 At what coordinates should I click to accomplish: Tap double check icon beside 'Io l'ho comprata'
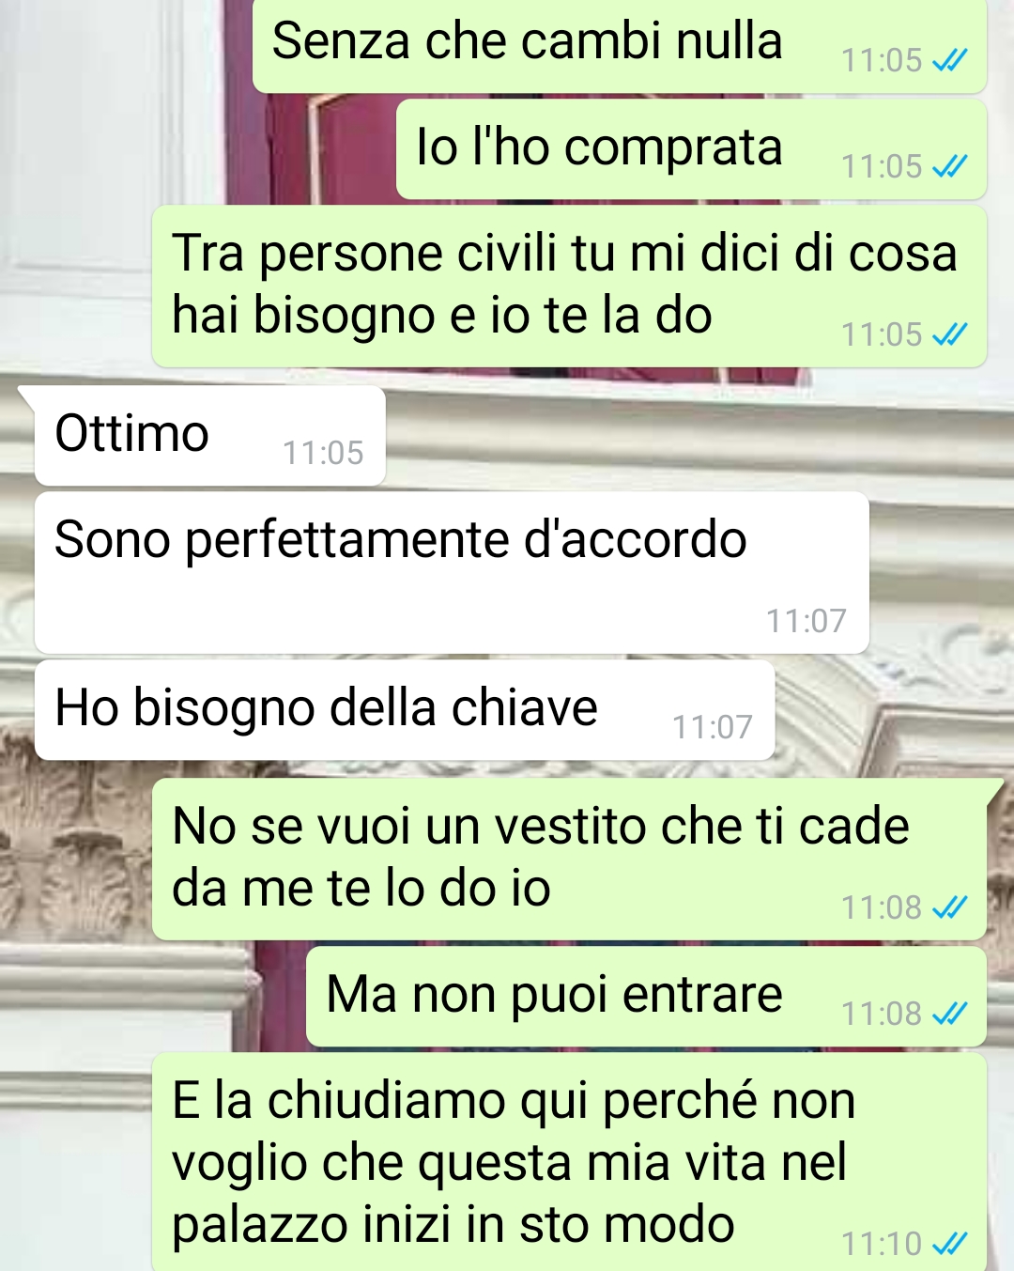click(x=949, y=167)
